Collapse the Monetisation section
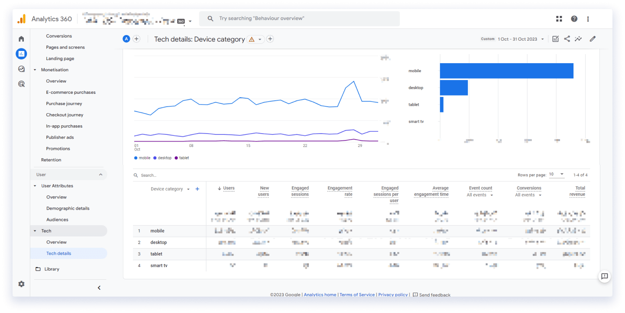The width and height of the screenshot is (625, 313). click(35, 70)
